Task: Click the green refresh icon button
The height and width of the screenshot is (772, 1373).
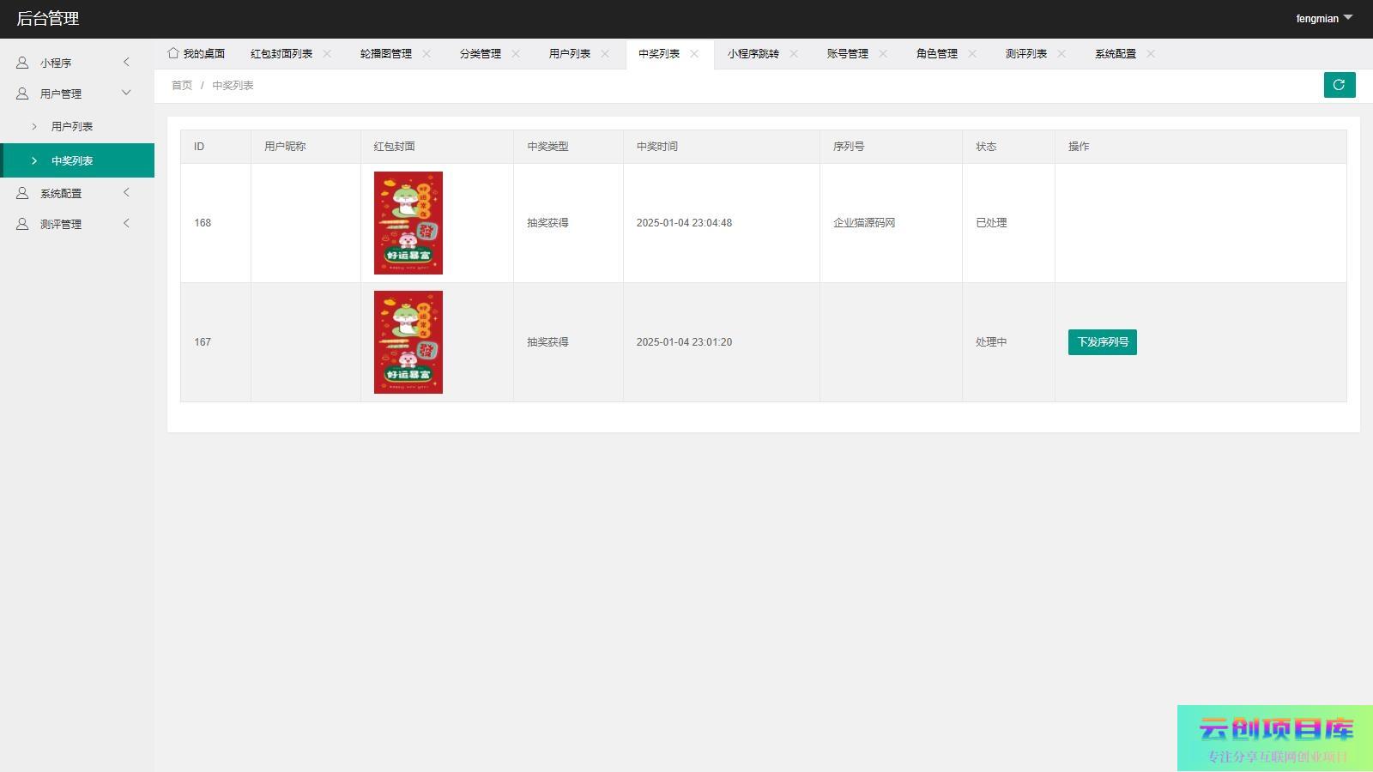Action: [1339, 85]
